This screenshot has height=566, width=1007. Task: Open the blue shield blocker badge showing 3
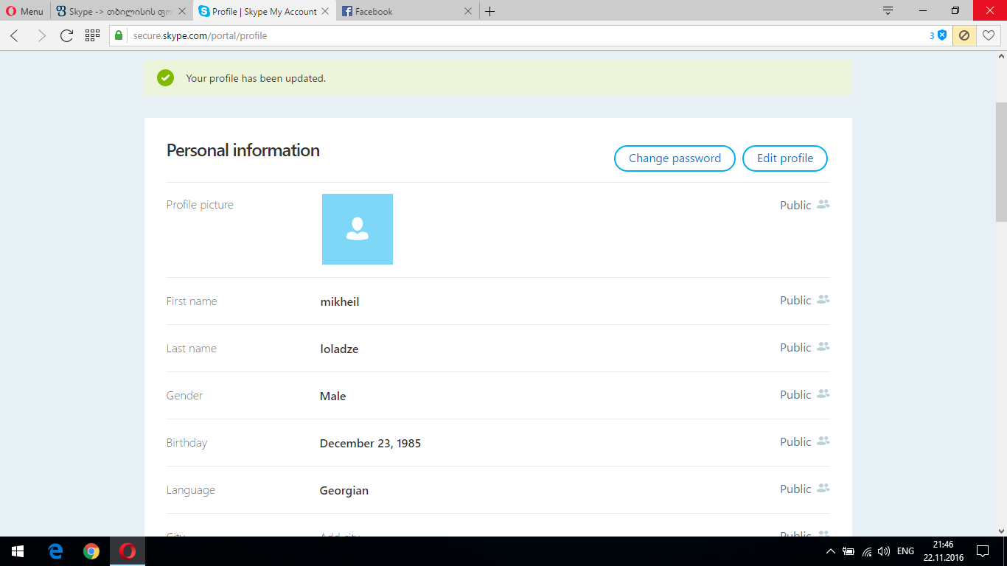(x=938, y=35)
